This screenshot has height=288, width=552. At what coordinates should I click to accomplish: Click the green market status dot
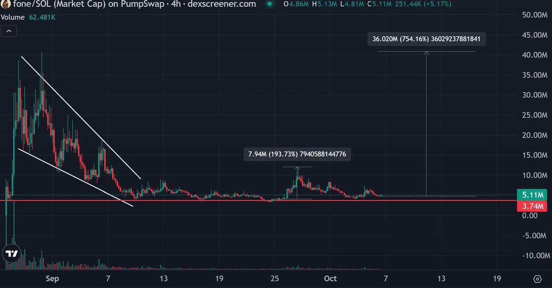pos(270,4)
